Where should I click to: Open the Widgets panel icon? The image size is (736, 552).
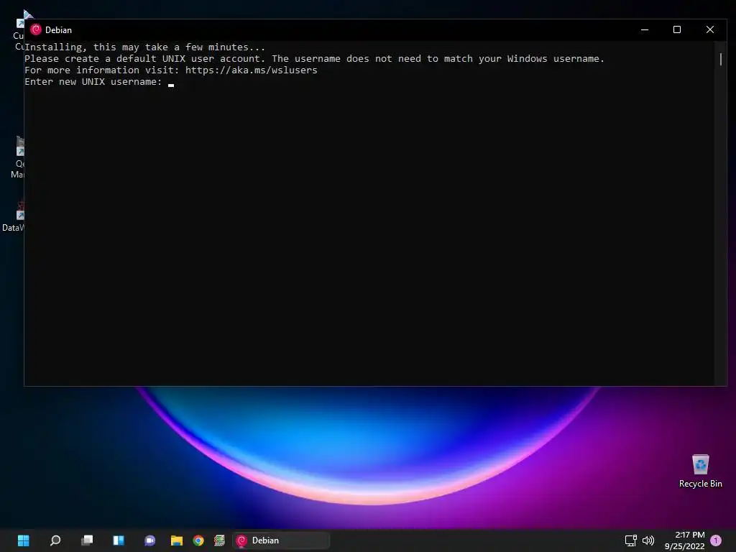point(119,540)
